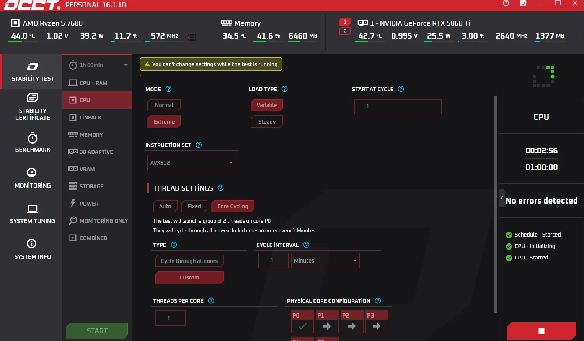
Task: Click the test duration timer icon
Action: tap(73, 65)
